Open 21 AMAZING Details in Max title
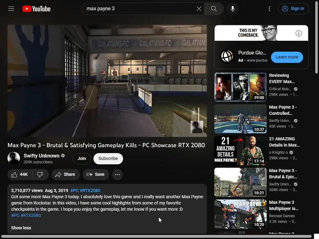Image resolution: width=319 pixels, height=239 pixels. tap(284, 142)
